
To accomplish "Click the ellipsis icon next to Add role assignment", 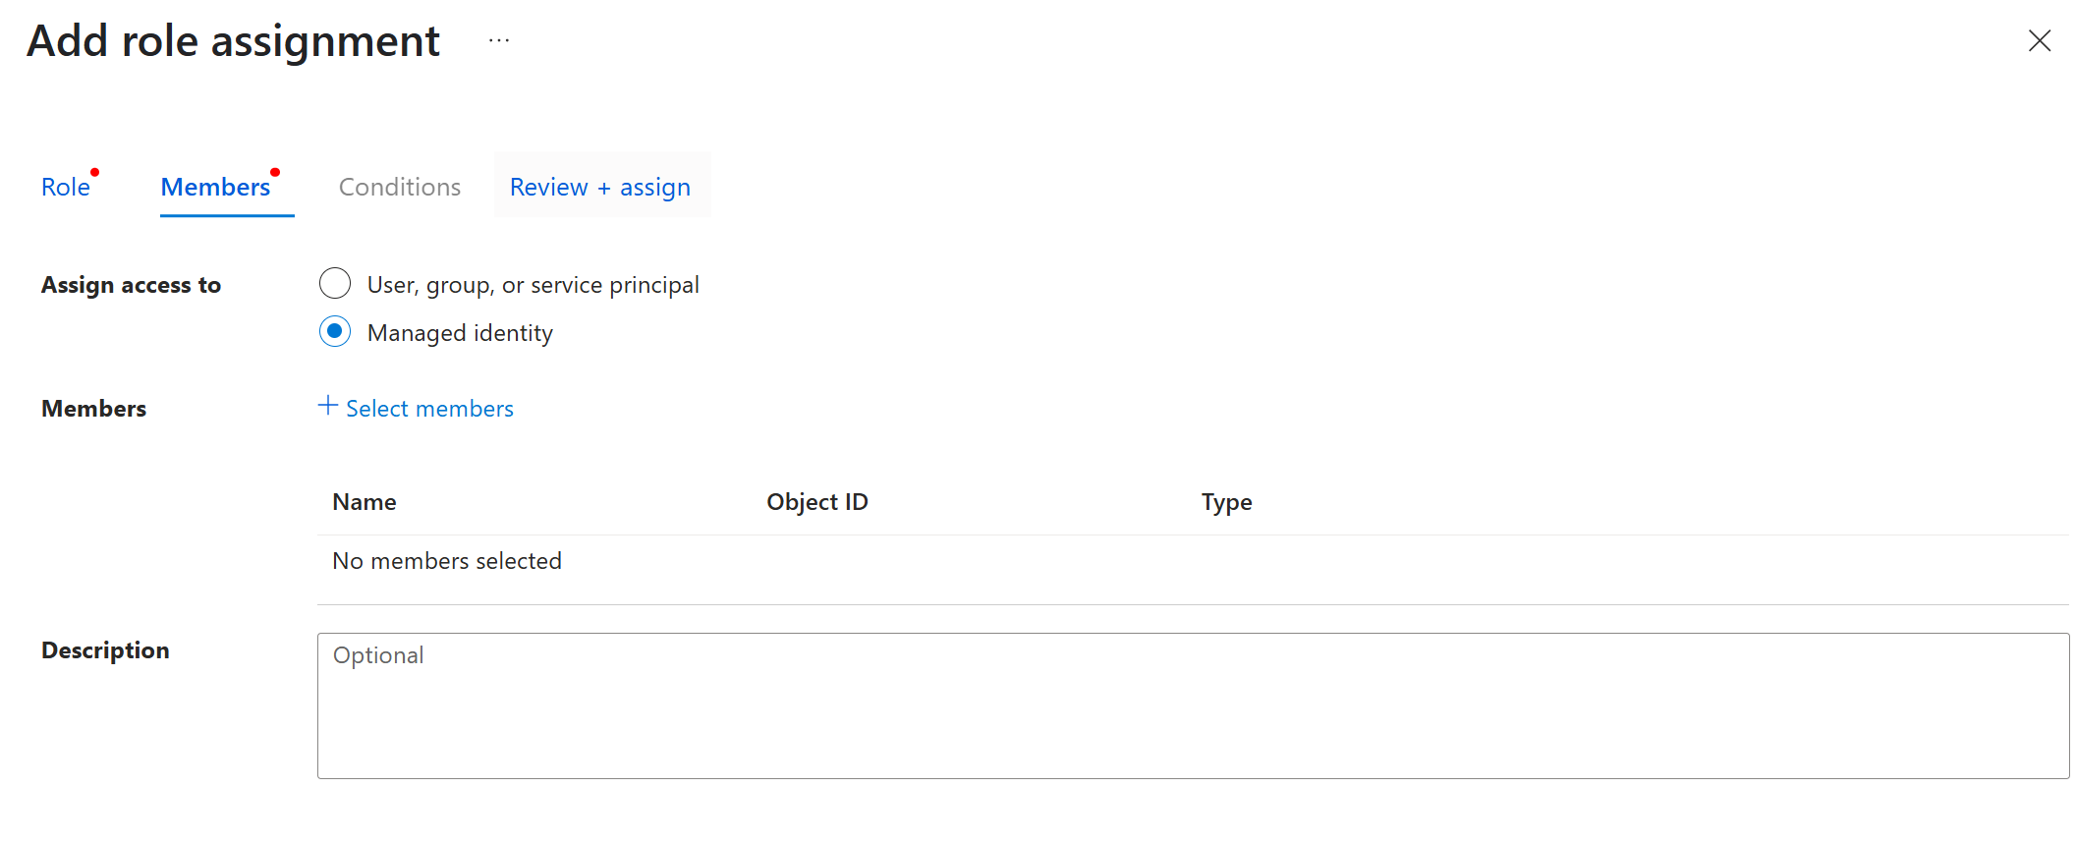I will [499, 39].
